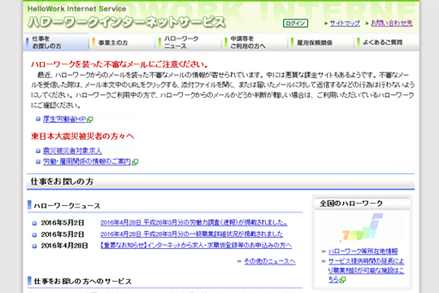Click the first 2016年5月2日 news date
Image resolution: width=439 pixels, height=293 pixels.
click(63, 223)
